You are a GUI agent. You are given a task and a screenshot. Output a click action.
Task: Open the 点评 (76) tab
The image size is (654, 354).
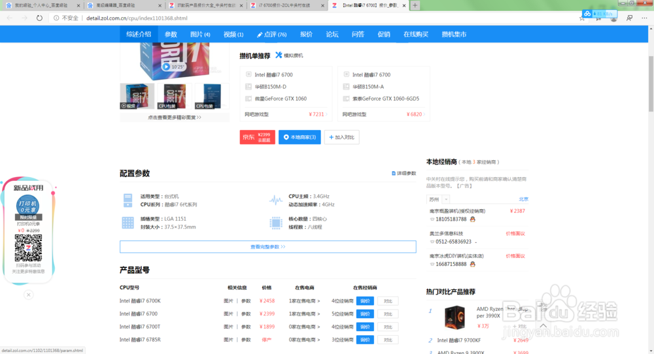coord(272,34)
